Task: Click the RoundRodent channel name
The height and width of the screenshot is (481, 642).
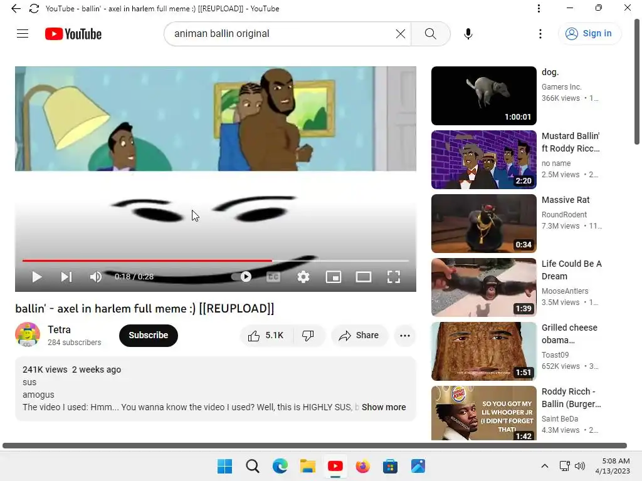Action: (x=564, y=214)
